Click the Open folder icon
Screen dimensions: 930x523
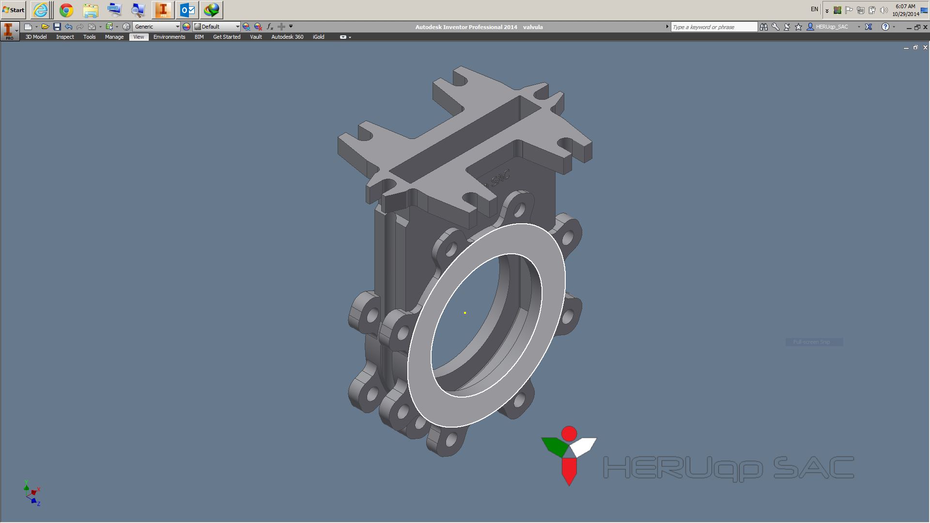(45, 27)
